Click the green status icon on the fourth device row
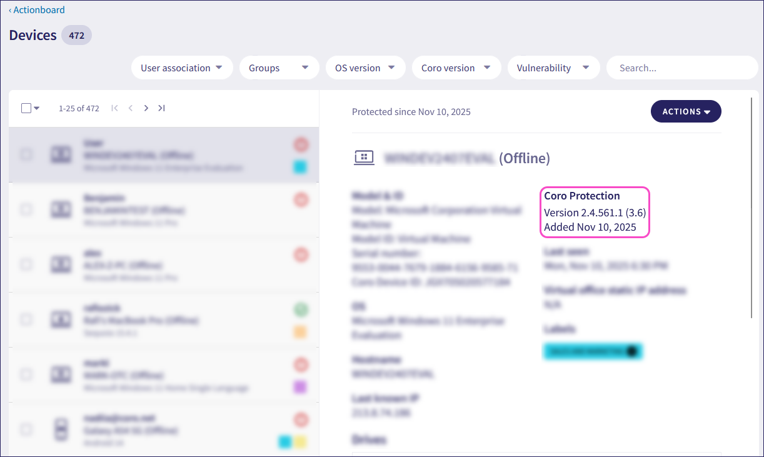 click(x=301, y=309)
